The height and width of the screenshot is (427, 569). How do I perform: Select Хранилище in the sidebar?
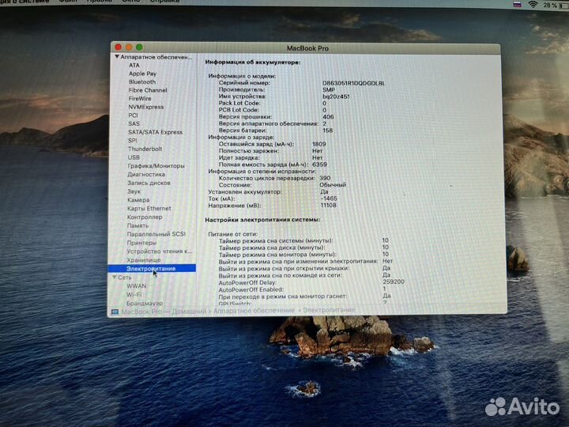pos(144,260)
